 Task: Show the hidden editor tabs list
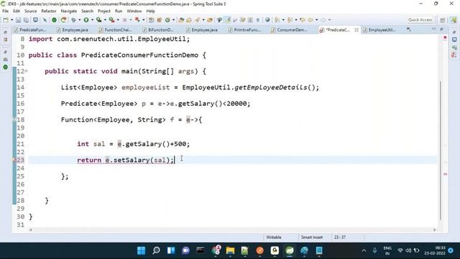tap(408, 29)
